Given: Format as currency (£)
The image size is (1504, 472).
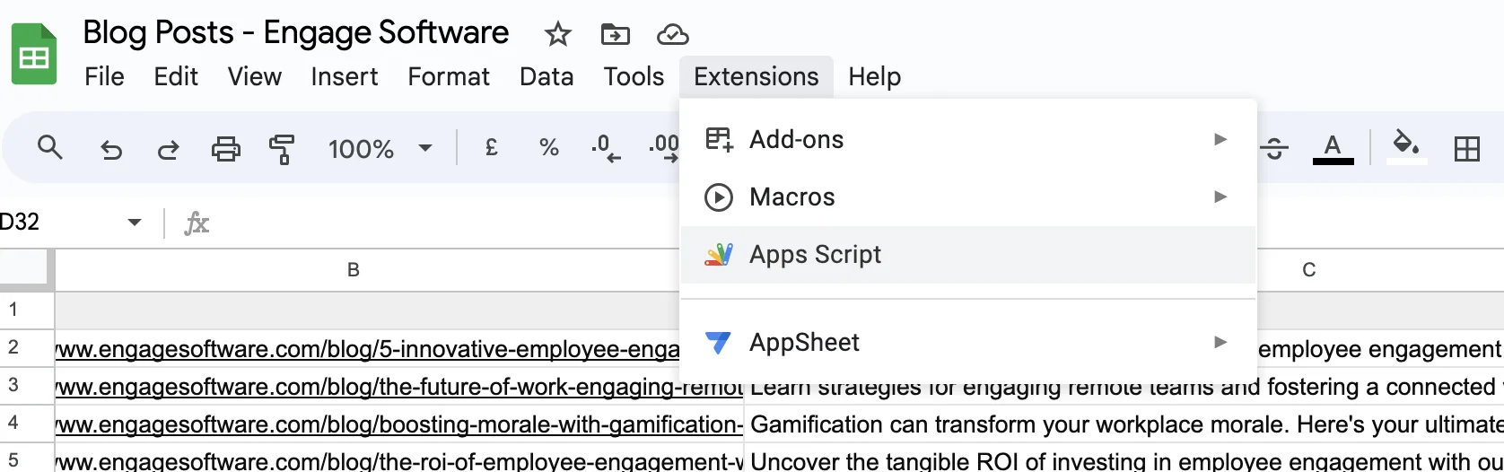Looking at the screenshot, I should coord(491,147).
